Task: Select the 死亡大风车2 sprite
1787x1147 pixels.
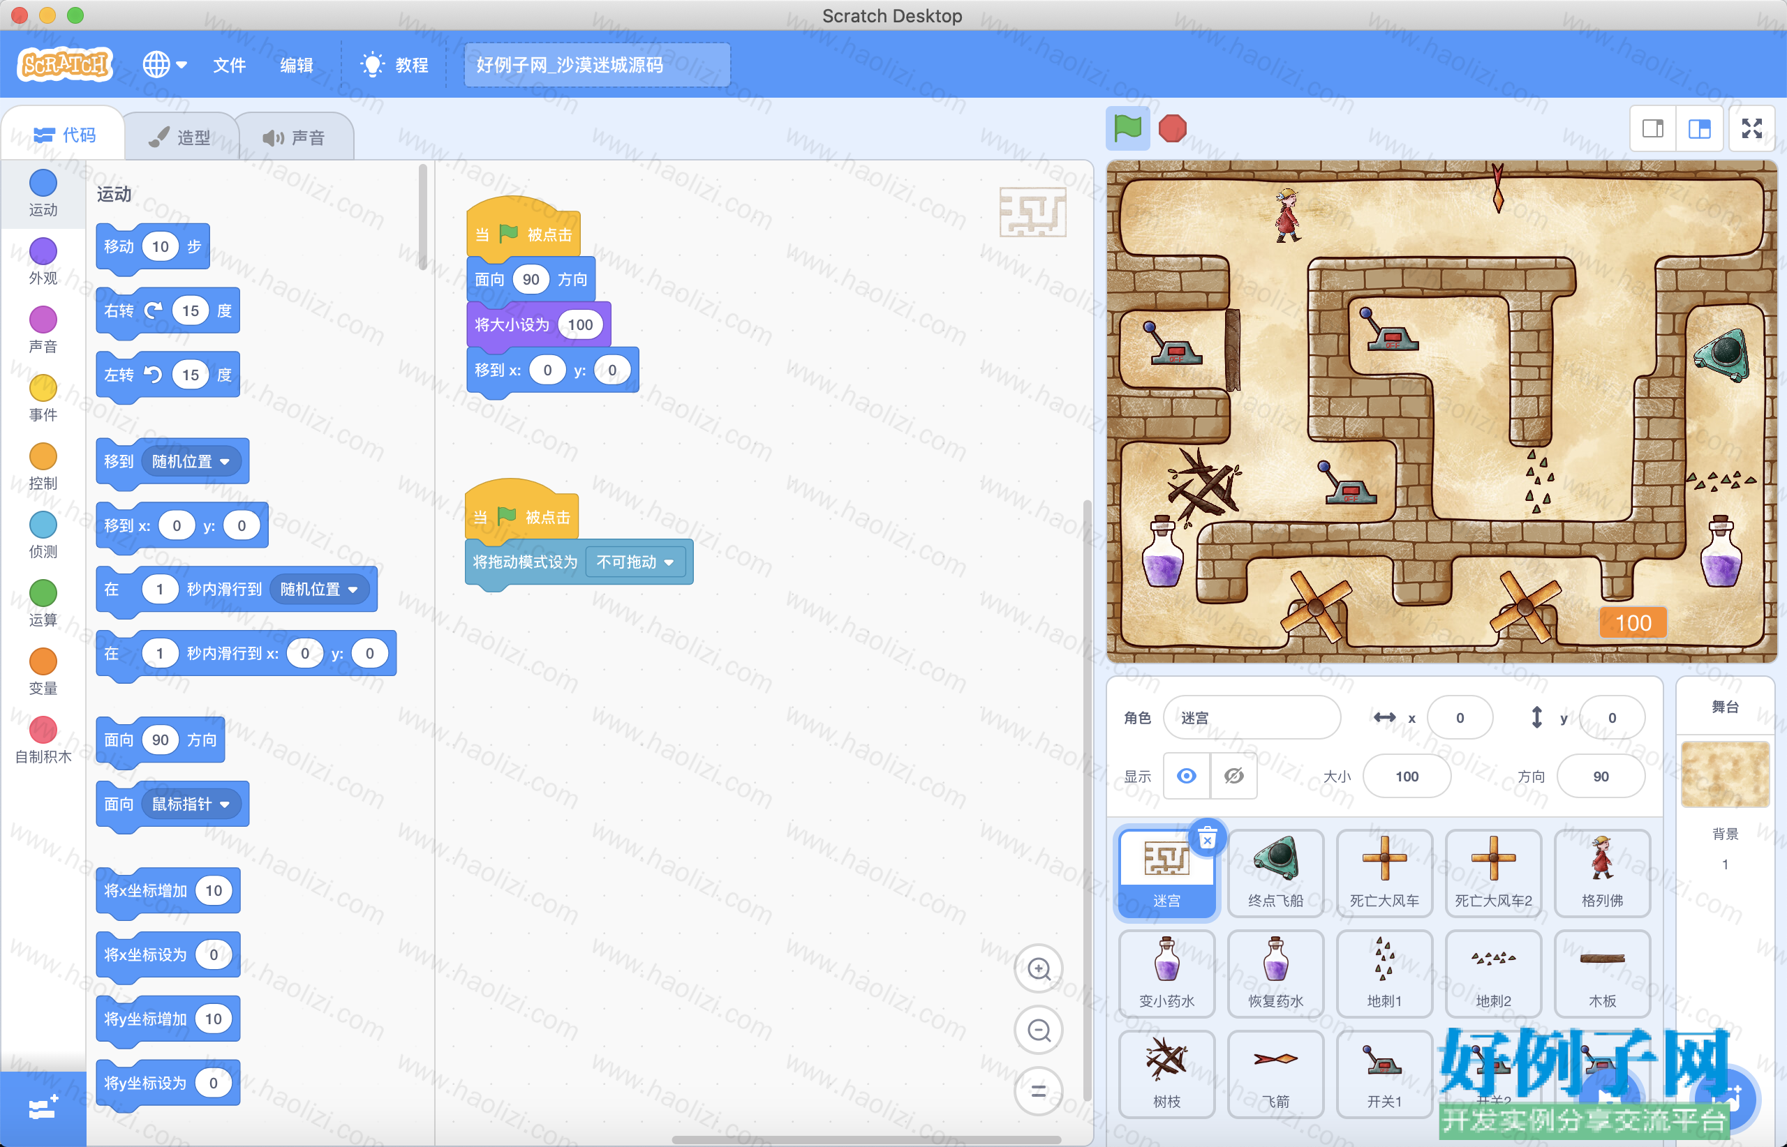Action: [1492, 874]
